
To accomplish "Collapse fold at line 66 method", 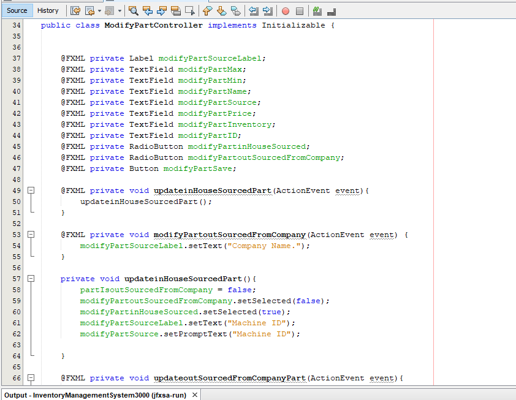I will 31,377.
